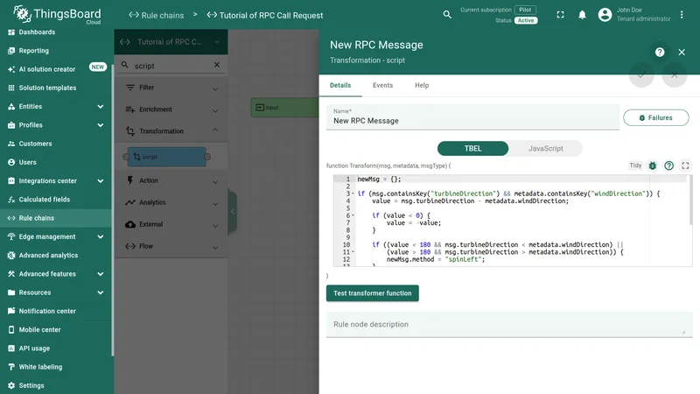
Task: Click the Failures button
Action: (x=655, y=118)
